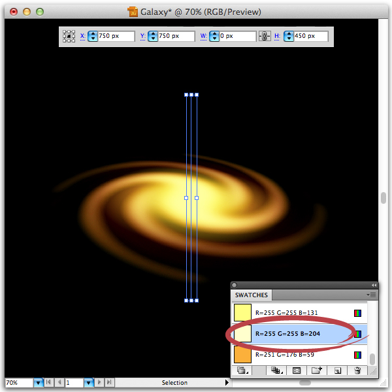This screenshot has width=392, height=392.
Task: Click the 70% zoom level field in the status bar
Action: [19, 382]
